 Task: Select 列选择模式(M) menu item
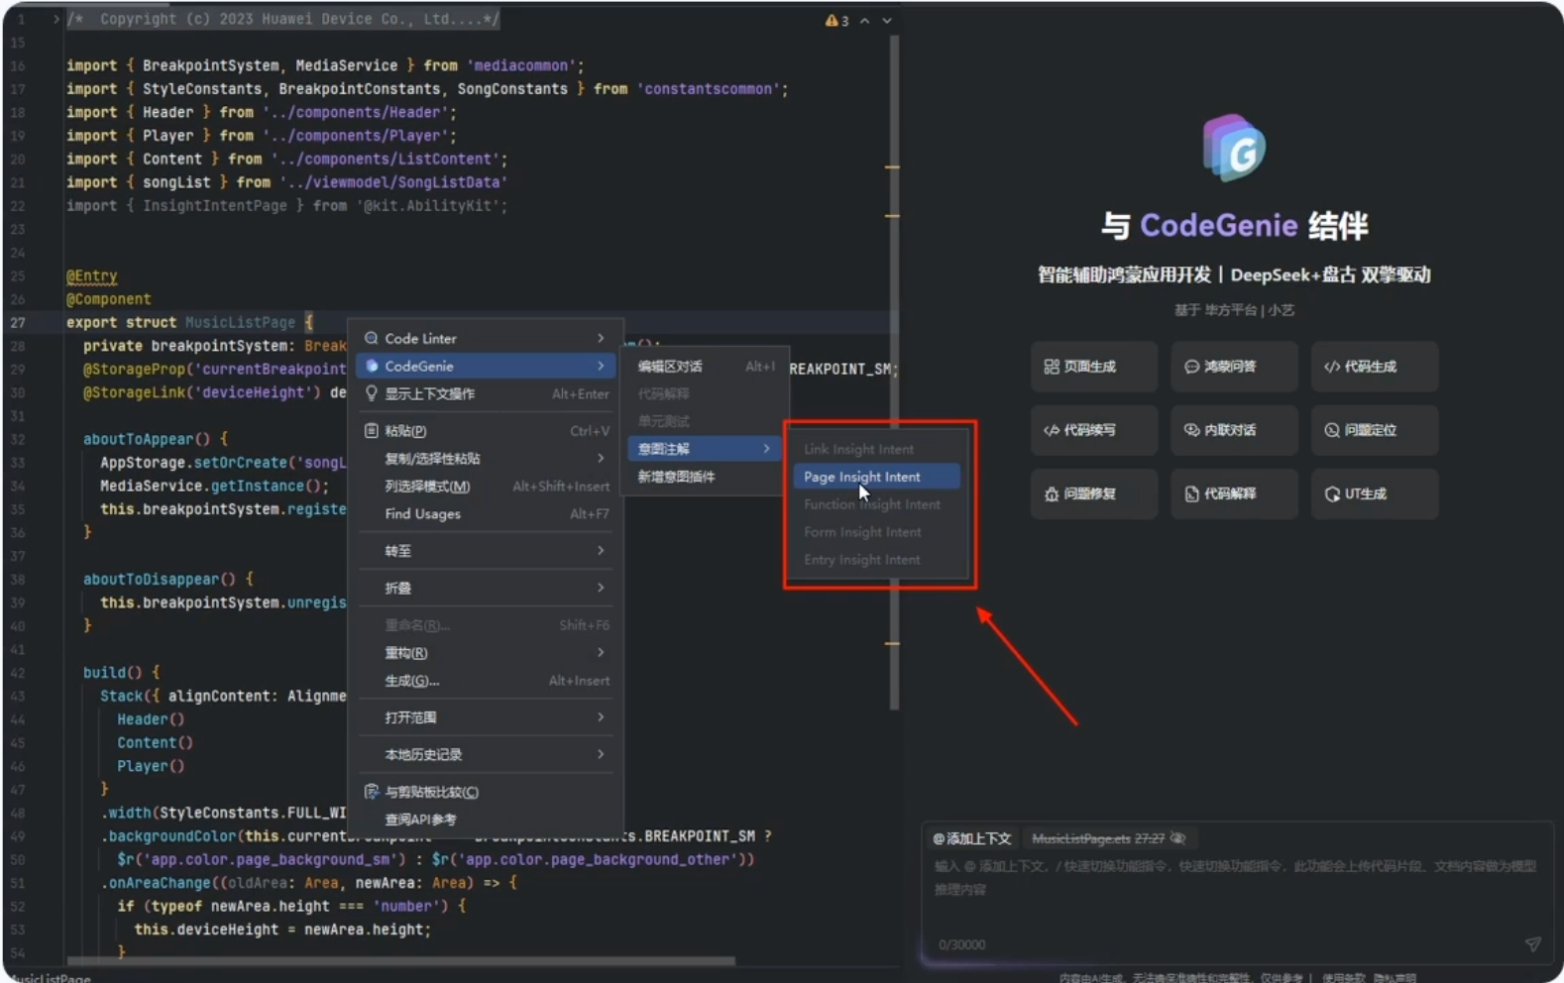click(x=486, y=487)
